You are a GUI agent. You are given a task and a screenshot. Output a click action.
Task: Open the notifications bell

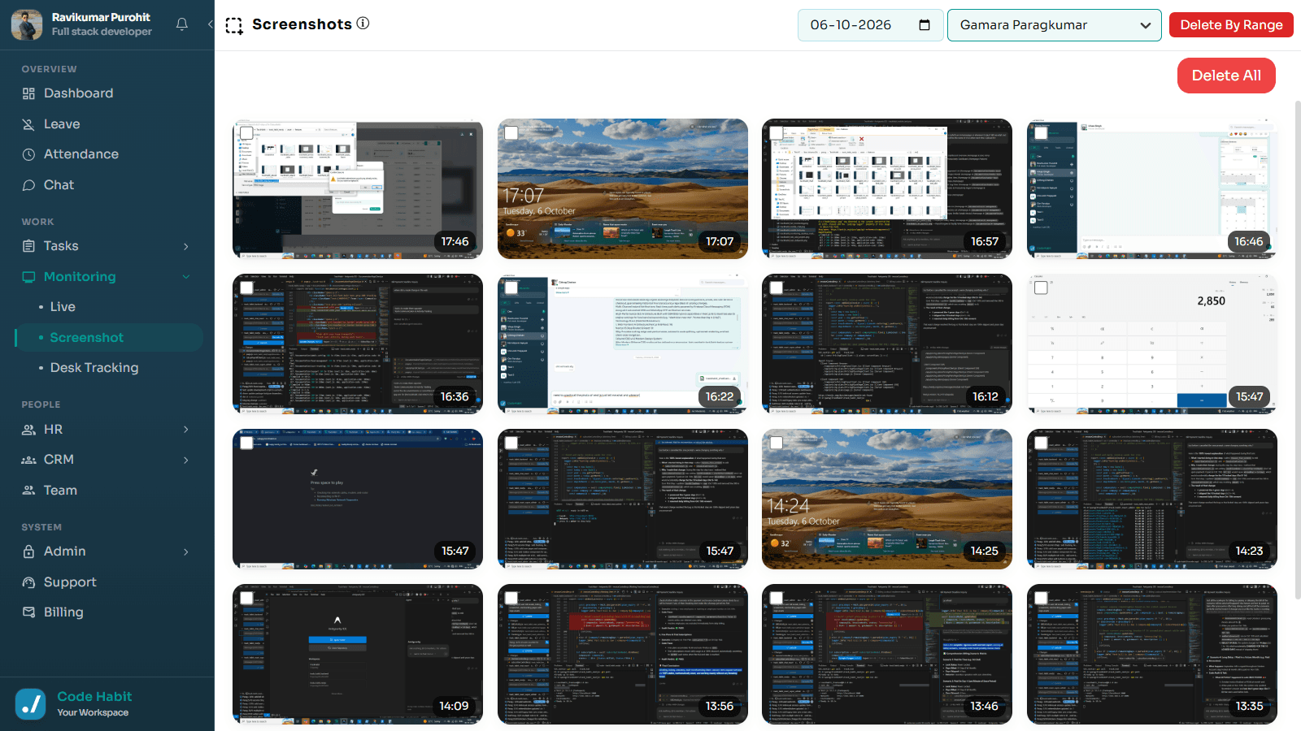(x=182, y=24)
